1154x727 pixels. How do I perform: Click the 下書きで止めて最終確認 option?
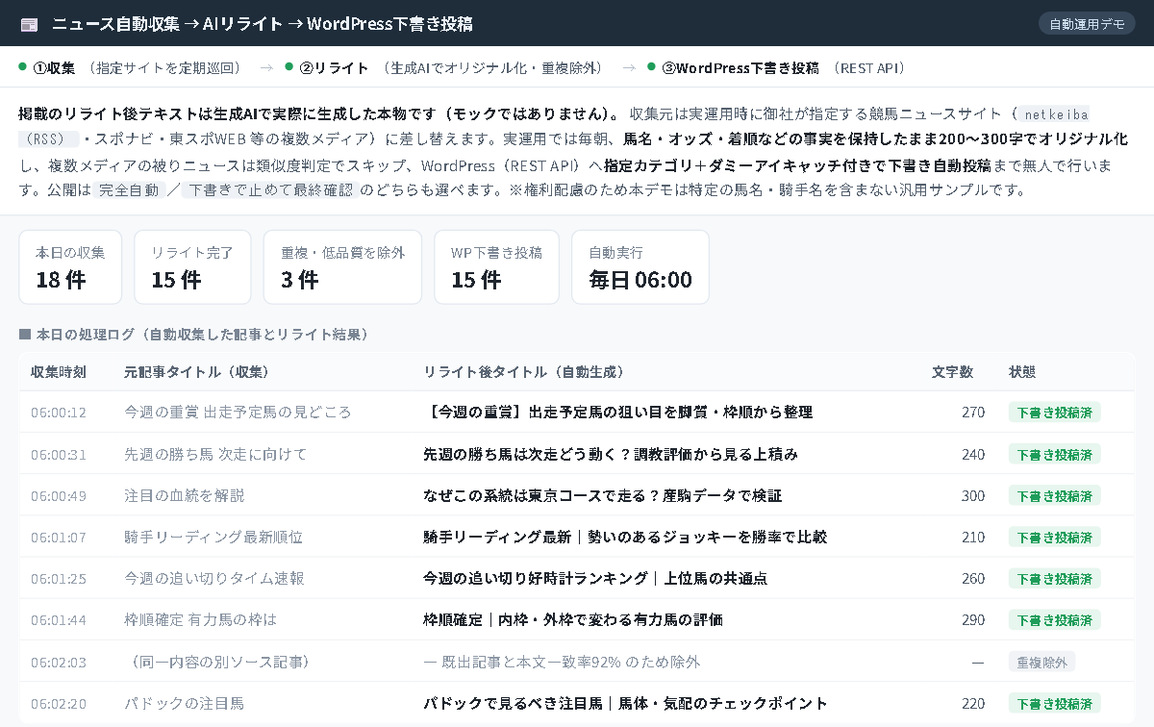tap(271, 190)
